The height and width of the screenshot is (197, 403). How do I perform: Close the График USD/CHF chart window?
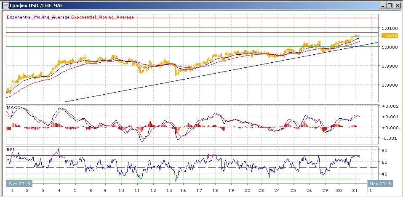click(397, 5)
